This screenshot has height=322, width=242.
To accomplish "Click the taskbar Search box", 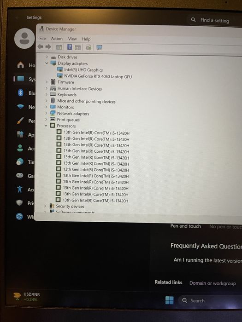I will (x=210, y=301).
